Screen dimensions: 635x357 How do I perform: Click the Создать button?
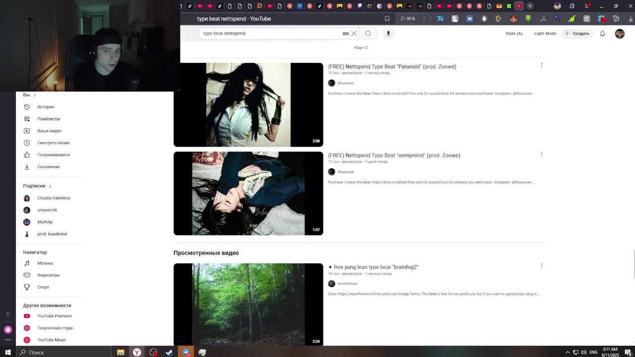tap(577, 34)
